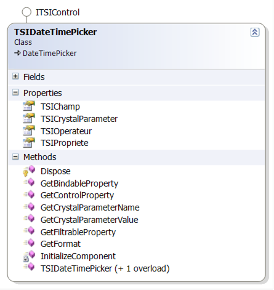The width and height of the screenshot is (274, 290).
Task: Collapse the class shape with chevron button
Action: tap(255, 32)
